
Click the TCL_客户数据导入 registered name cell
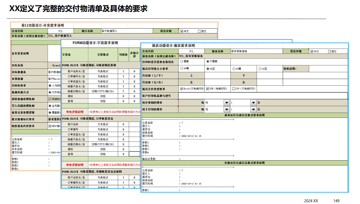133,36
